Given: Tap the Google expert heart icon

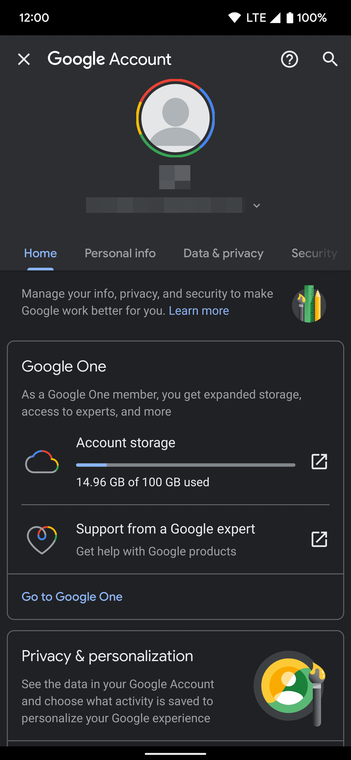Looking at the screenshot, I should tap(42, 540).
